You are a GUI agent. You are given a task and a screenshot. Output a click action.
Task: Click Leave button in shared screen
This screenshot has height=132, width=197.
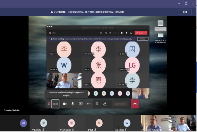point(140,33)
